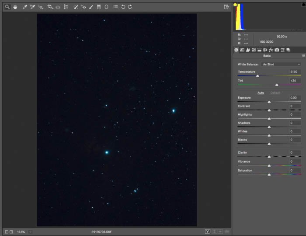306x236 pixels.
Task: Switch to the Tone Curve panel tab
Action: [x=242, y=50]
